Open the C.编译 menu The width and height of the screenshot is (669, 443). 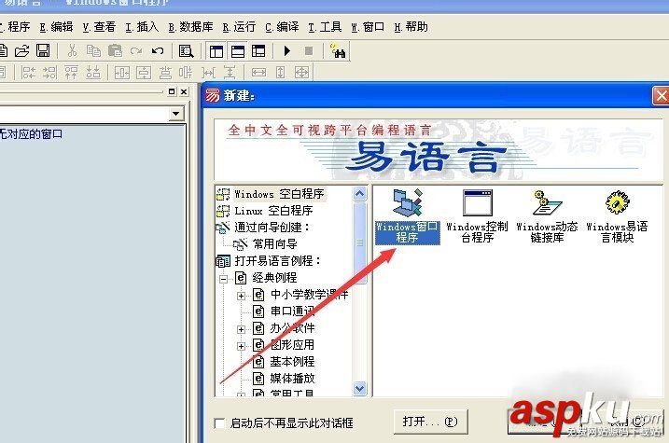coord(282,27)
